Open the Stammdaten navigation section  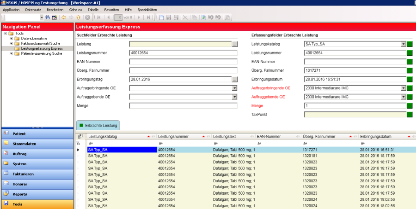24,144
